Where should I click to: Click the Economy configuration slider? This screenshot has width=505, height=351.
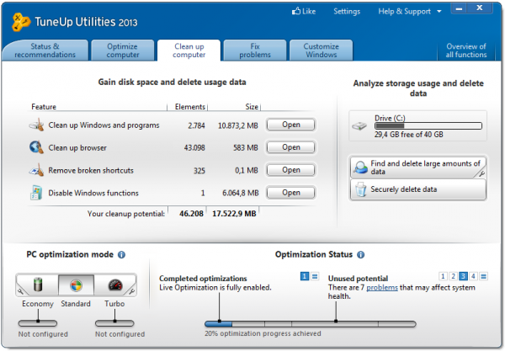[x=38, y=323]
